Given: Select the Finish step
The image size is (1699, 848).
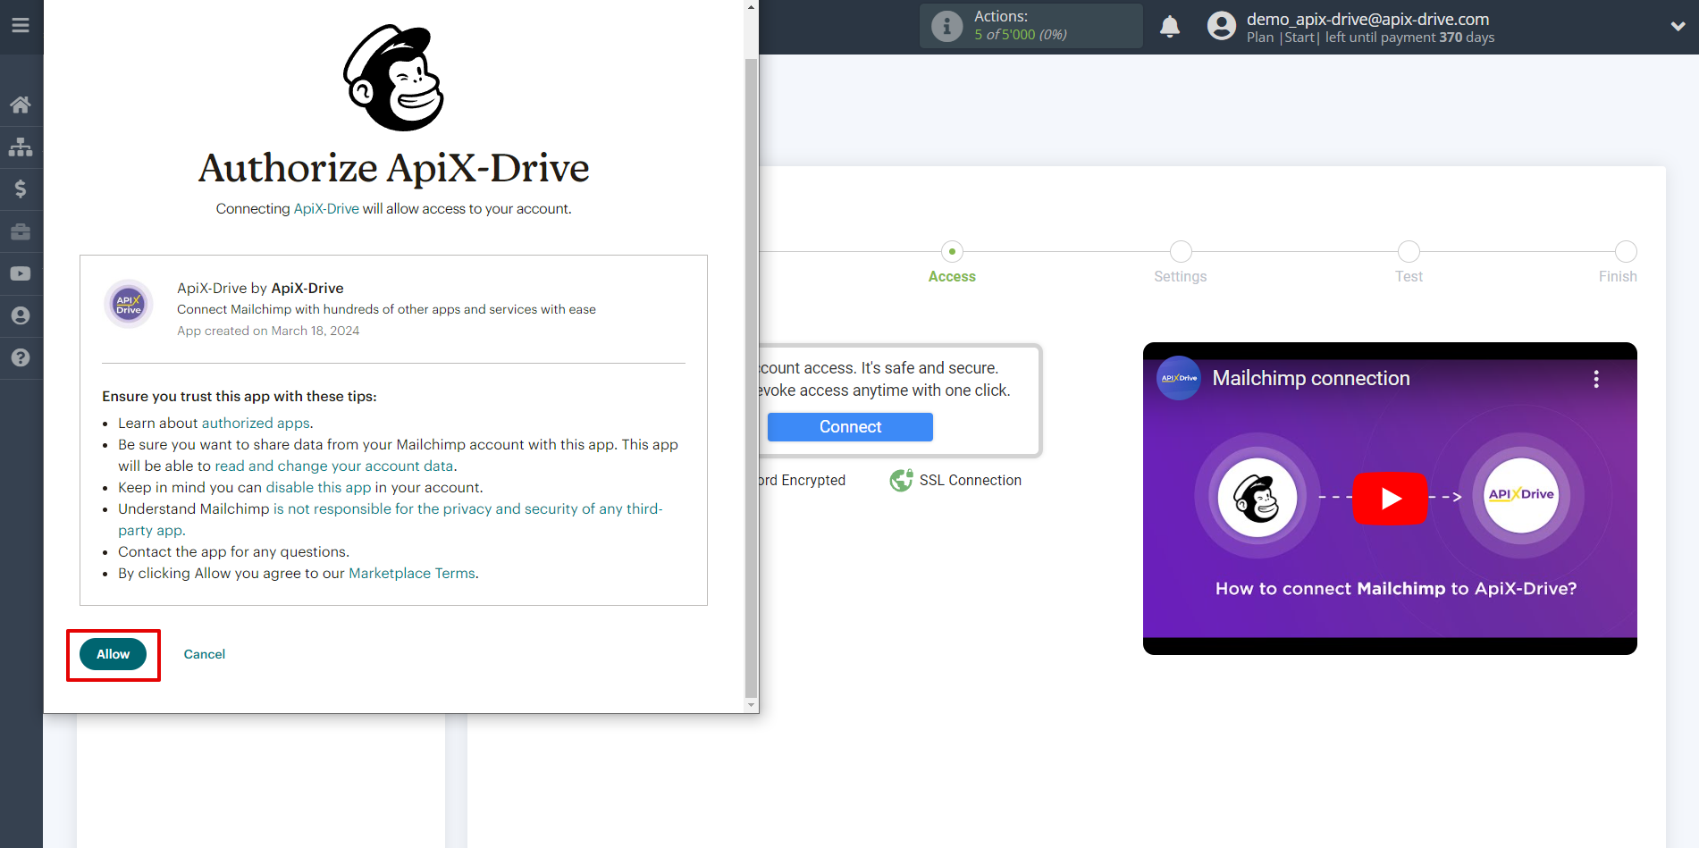Looking at the screenshot, I should 1619,264.
